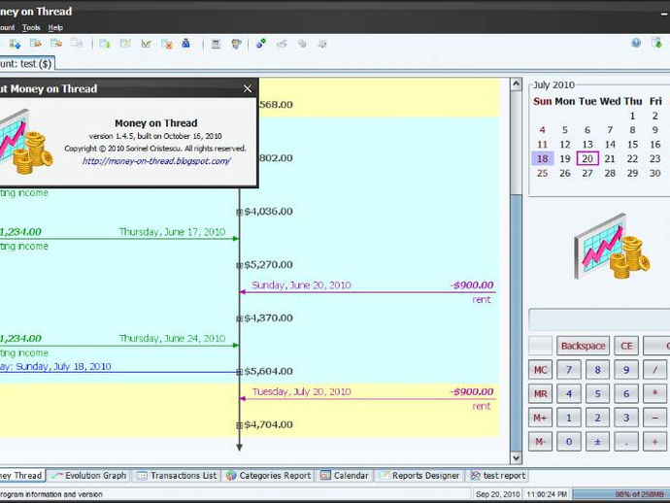670x503 pixels.
Task: Click the $5,604.00 balance node on the thread
Action: coord(239,372)
